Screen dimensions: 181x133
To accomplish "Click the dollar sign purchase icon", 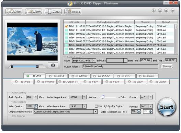I will coord(154,11).
